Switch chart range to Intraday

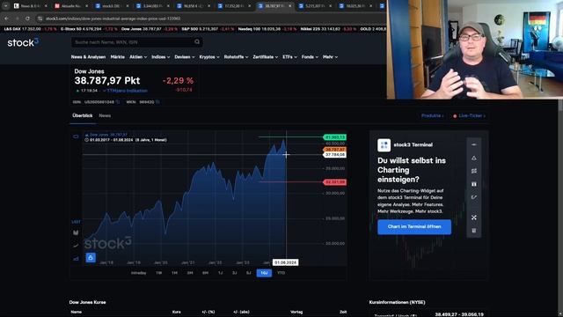(x=138, y=273)
